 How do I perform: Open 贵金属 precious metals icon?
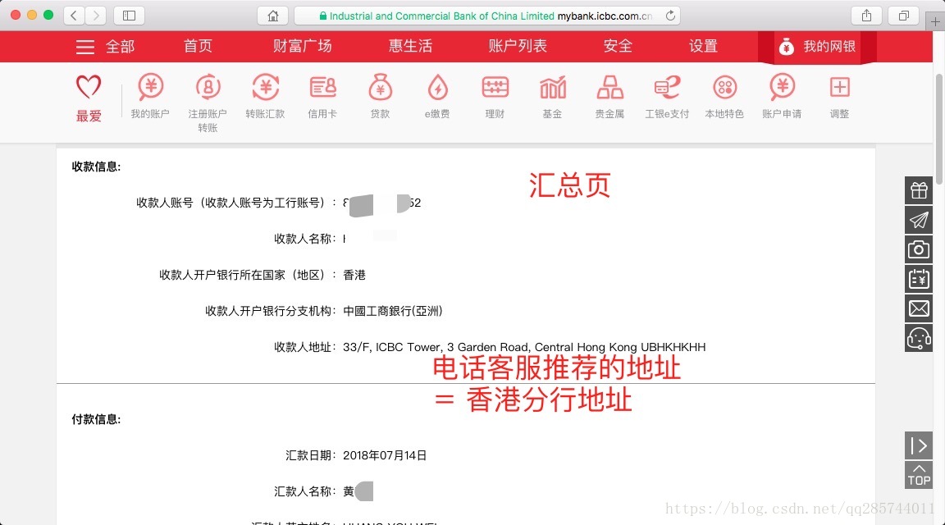pos(610,88)
